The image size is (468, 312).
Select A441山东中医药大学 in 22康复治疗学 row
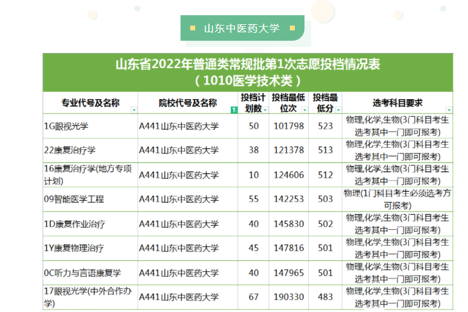[x=179, y=150]
